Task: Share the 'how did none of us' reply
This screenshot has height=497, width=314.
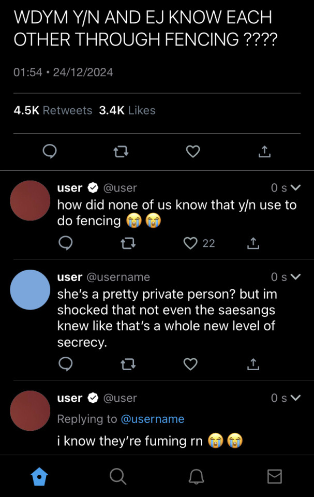Action: [x=253, y=243]
